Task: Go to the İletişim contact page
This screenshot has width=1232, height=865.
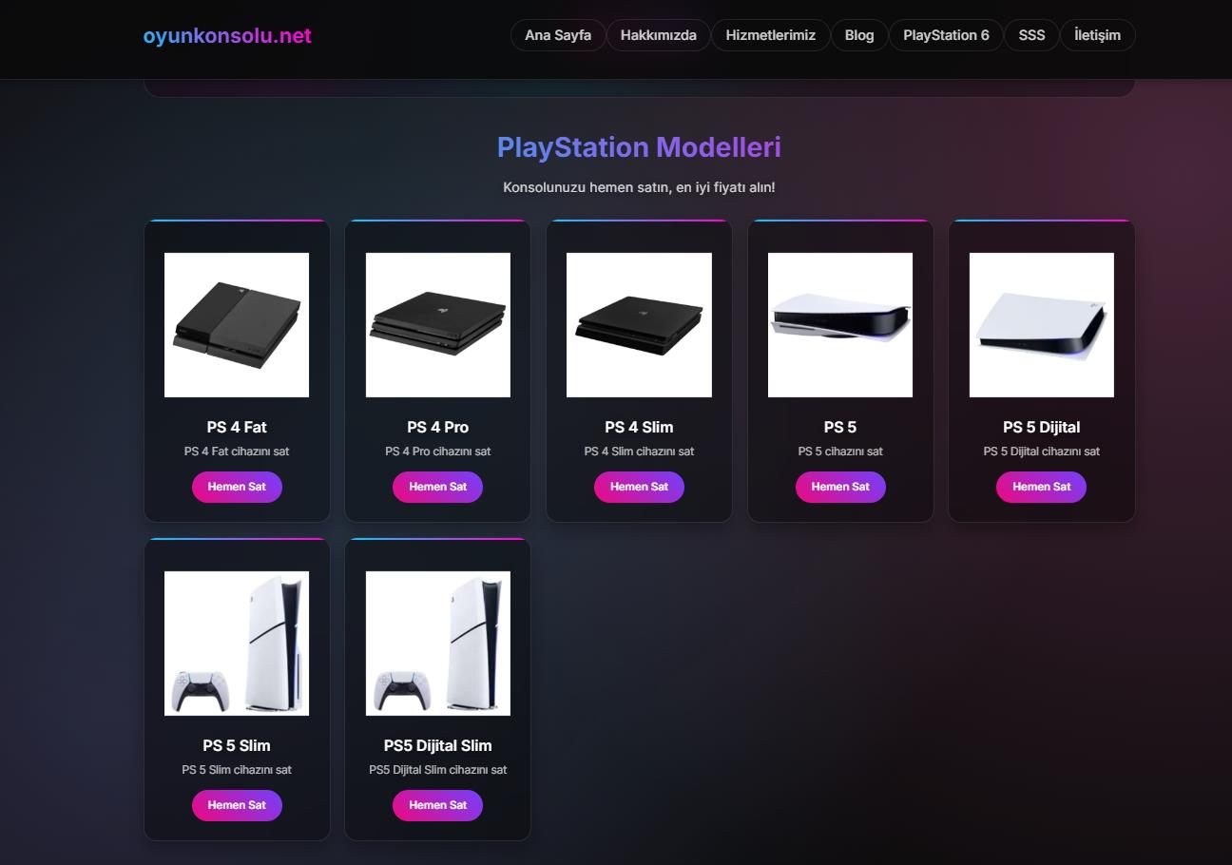Action: tap(1097, 35)
